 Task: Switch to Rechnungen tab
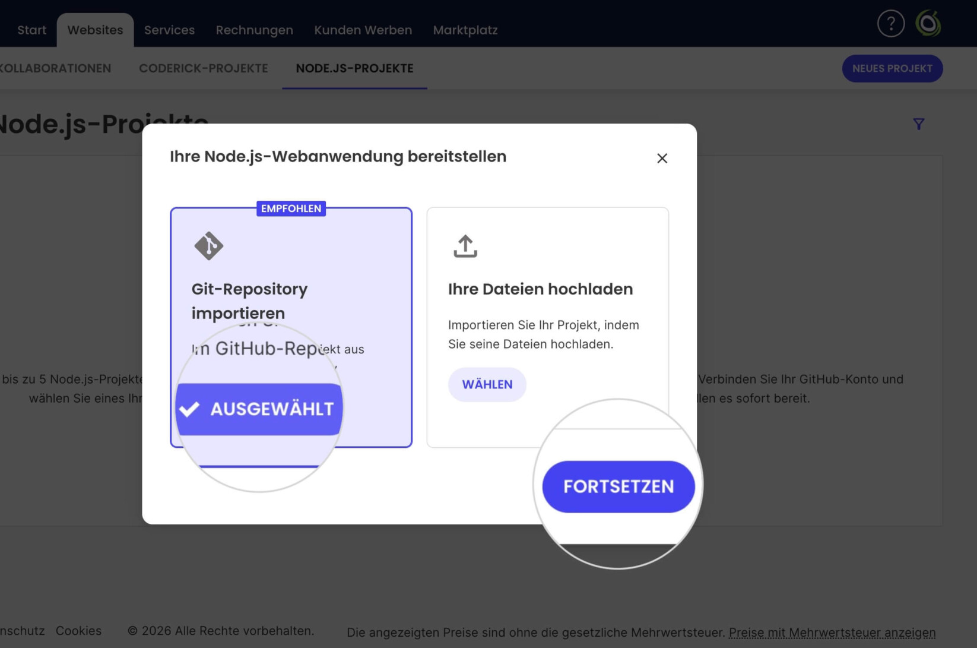click(x=254, y=30)
